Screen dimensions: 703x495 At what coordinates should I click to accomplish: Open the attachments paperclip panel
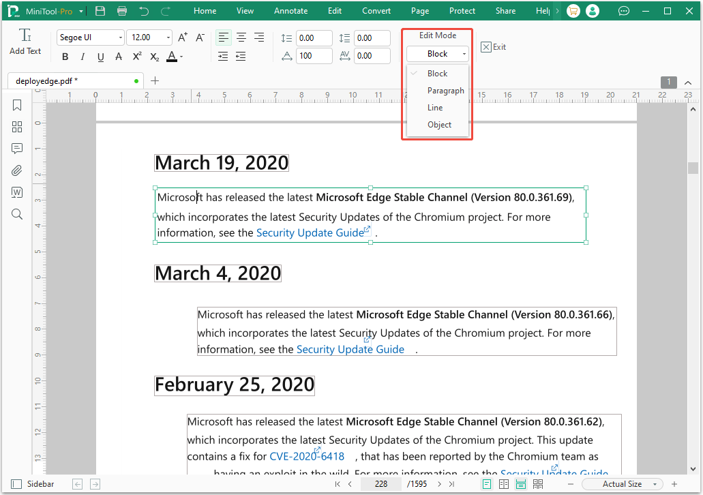(x=17, y=170)
